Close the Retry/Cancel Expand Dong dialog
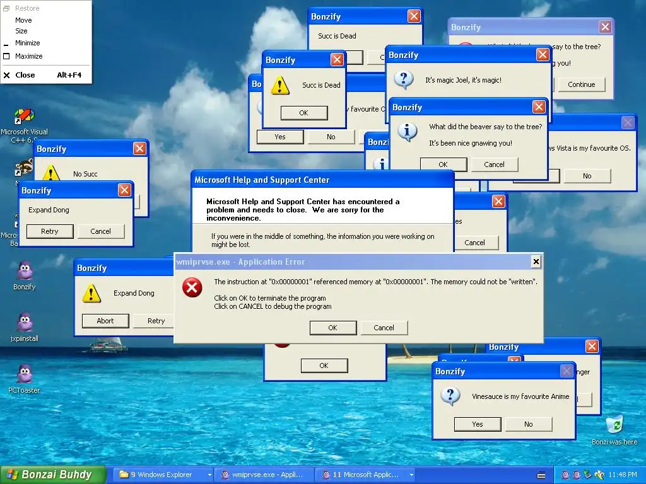 pyautogui.click(x=124, y=190)
